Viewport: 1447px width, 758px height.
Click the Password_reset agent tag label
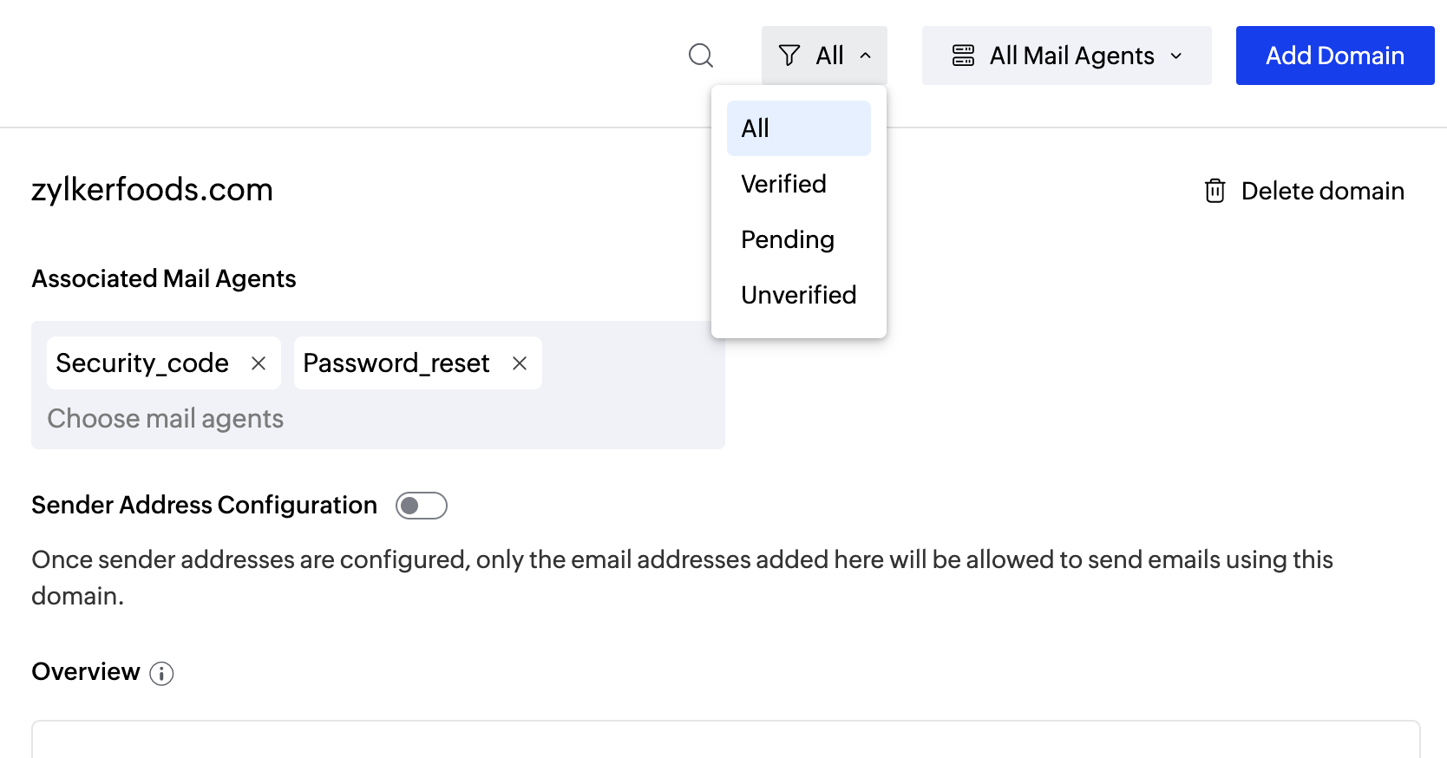(396, 363)
